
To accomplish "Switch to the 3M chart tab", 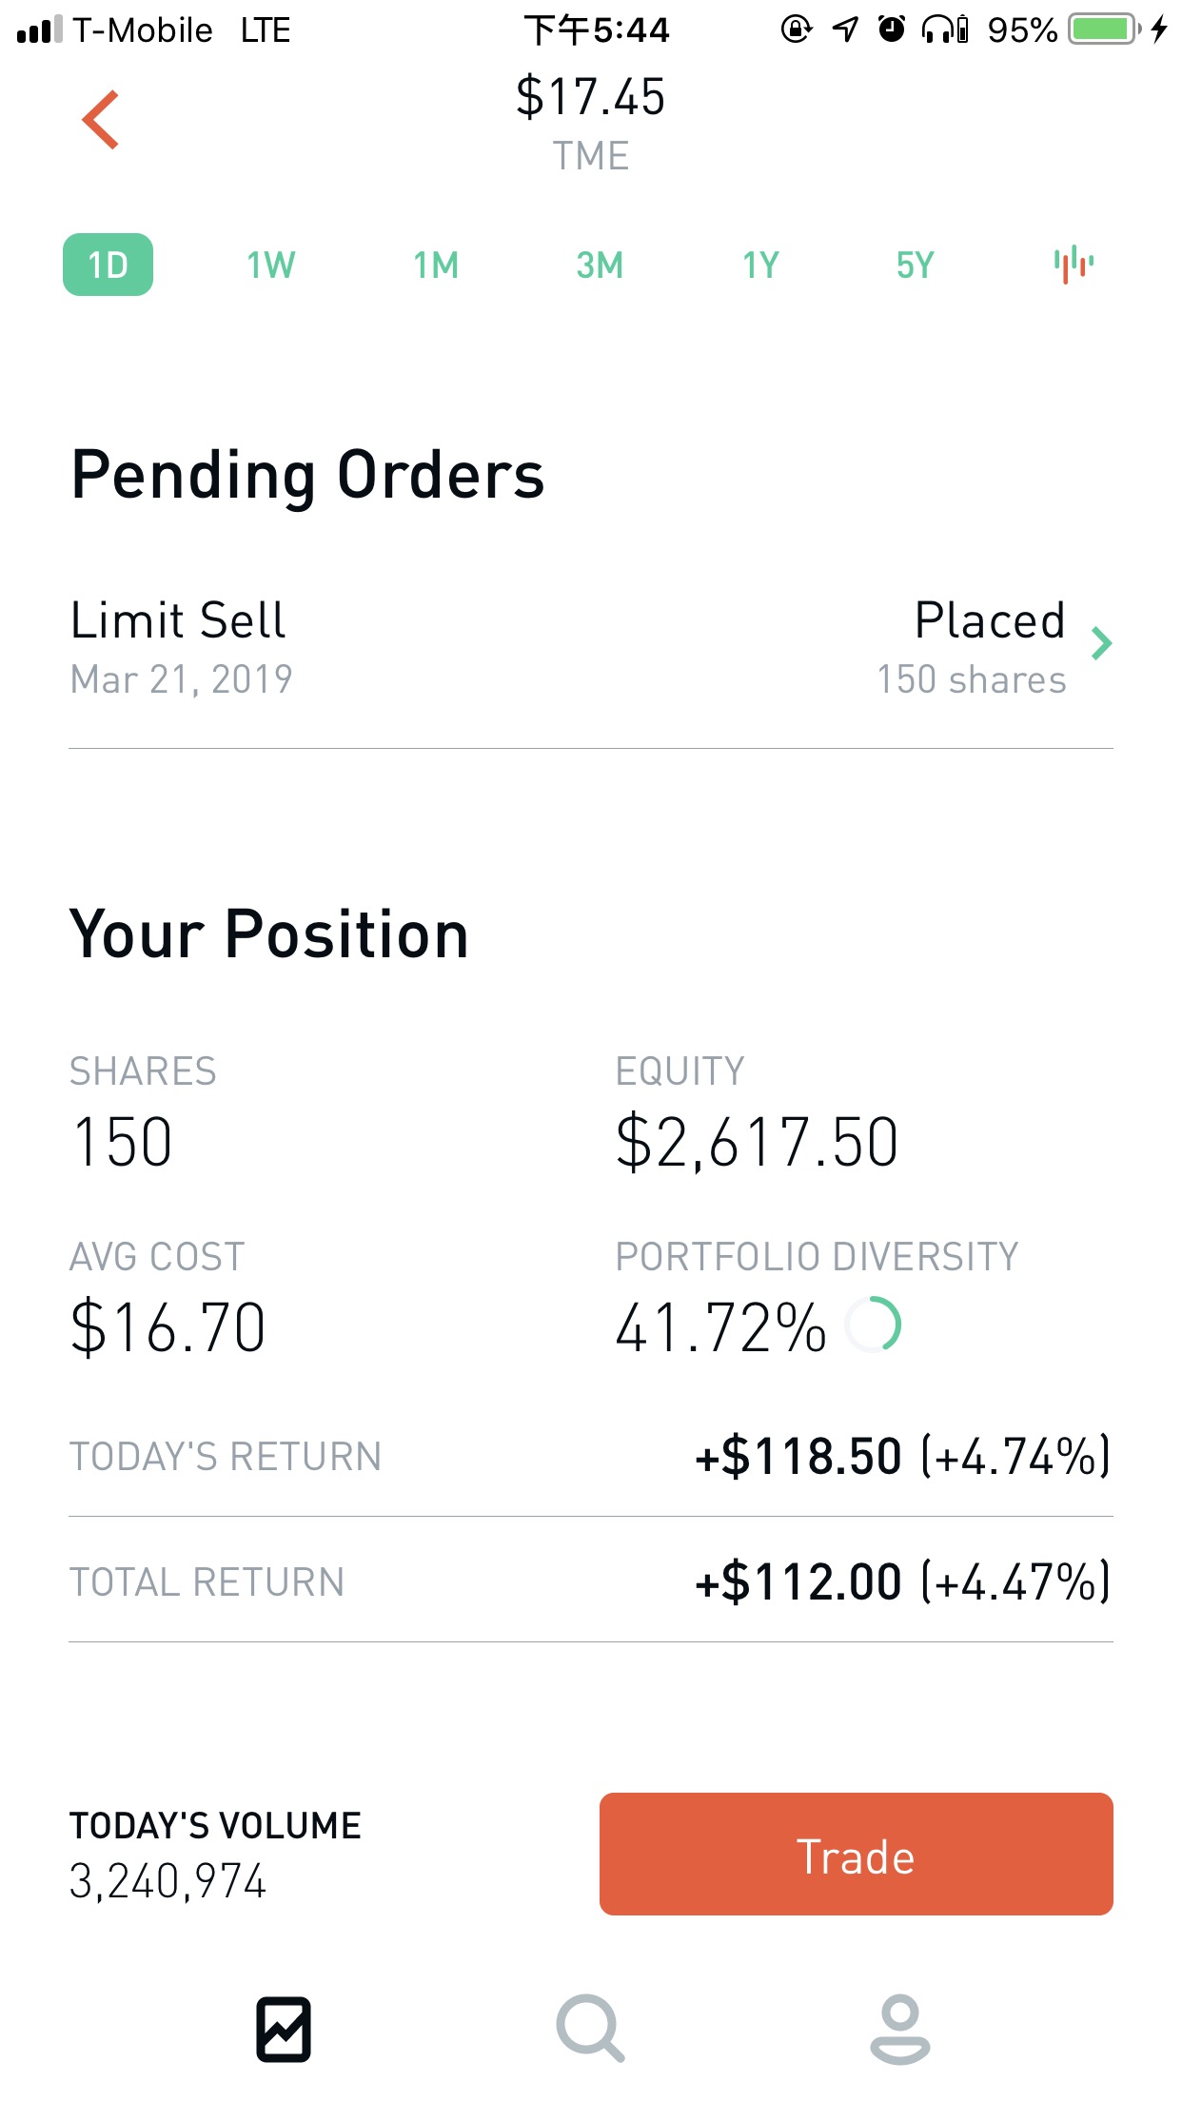I will [600, 265].
